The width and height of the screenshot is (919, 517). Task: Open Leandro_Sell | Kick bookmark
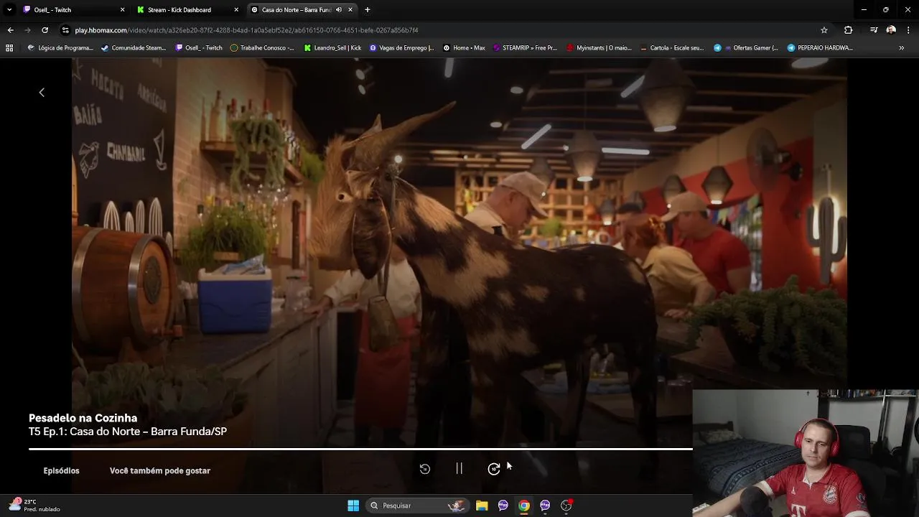(x=332, y=48)
